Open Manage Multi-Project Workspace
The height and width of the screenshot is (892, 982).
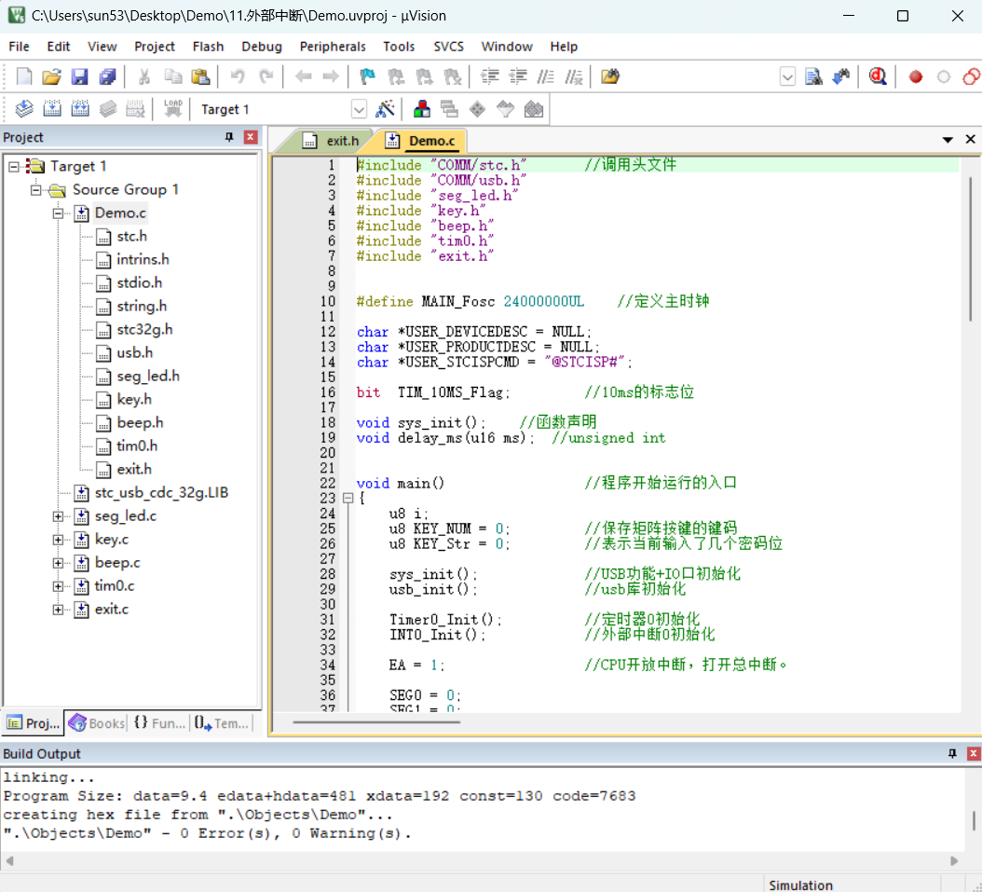(x=449, y=109)
